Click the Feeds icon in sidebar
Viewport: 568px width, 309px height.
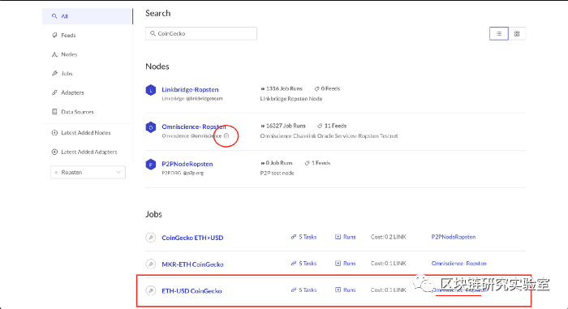tap(54, 35)
